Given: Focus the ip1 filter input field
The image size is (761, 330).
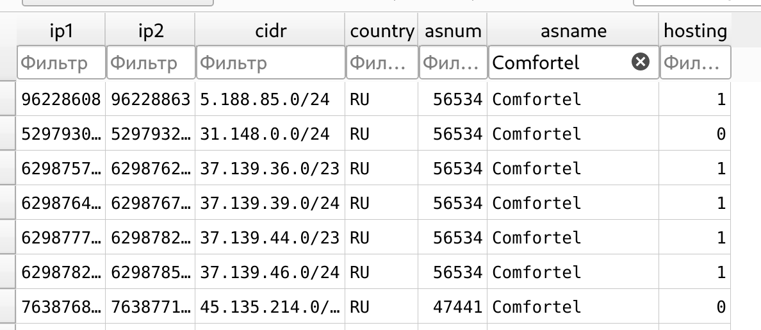Looking at the screenshot, I should pyautogui.click(x=61, y=63).
